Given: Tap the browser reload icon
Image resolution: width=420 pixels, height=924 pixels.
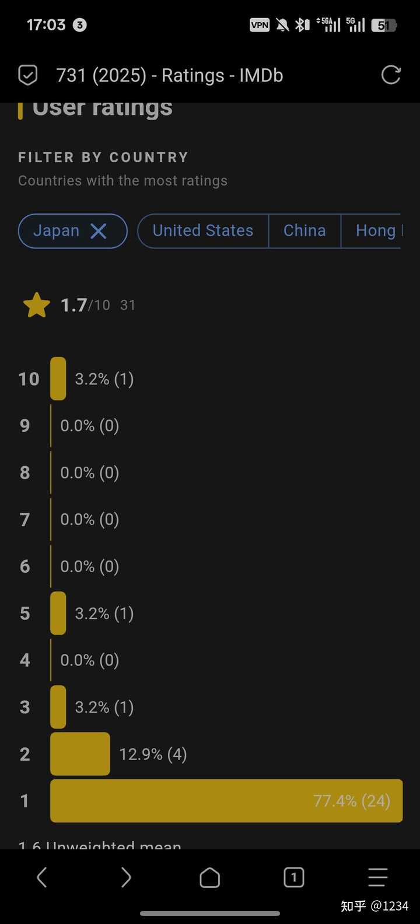Looking at the screenshot, I should click(391, 75).
